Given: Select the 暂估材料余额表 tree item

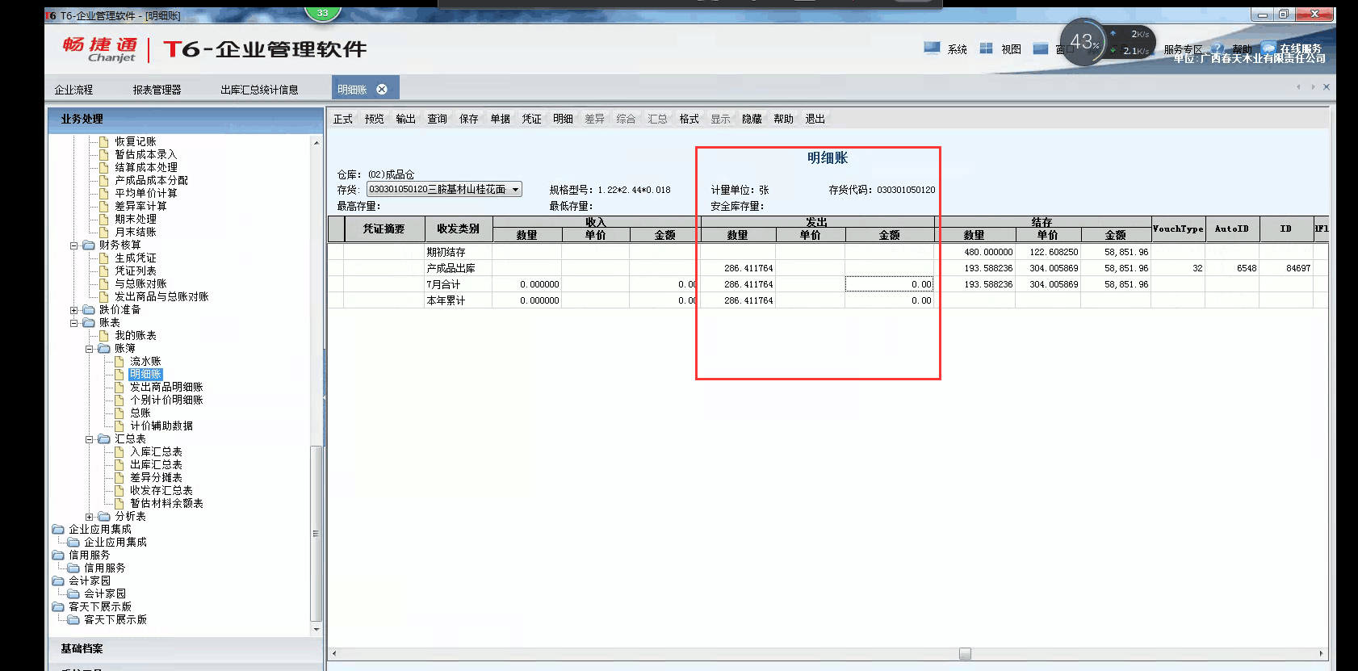Looking at the screenshot, I should coord(166,503).
